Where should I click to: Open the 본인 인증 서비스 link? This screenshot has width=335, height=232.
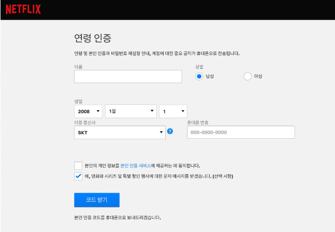coord(136,166)
